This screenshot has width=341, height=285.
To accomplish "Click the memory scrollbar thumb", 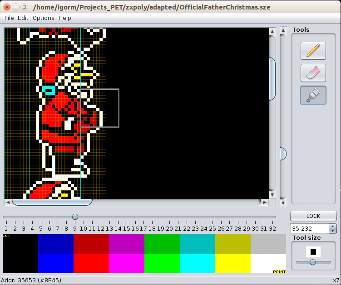I will [283, 154].
